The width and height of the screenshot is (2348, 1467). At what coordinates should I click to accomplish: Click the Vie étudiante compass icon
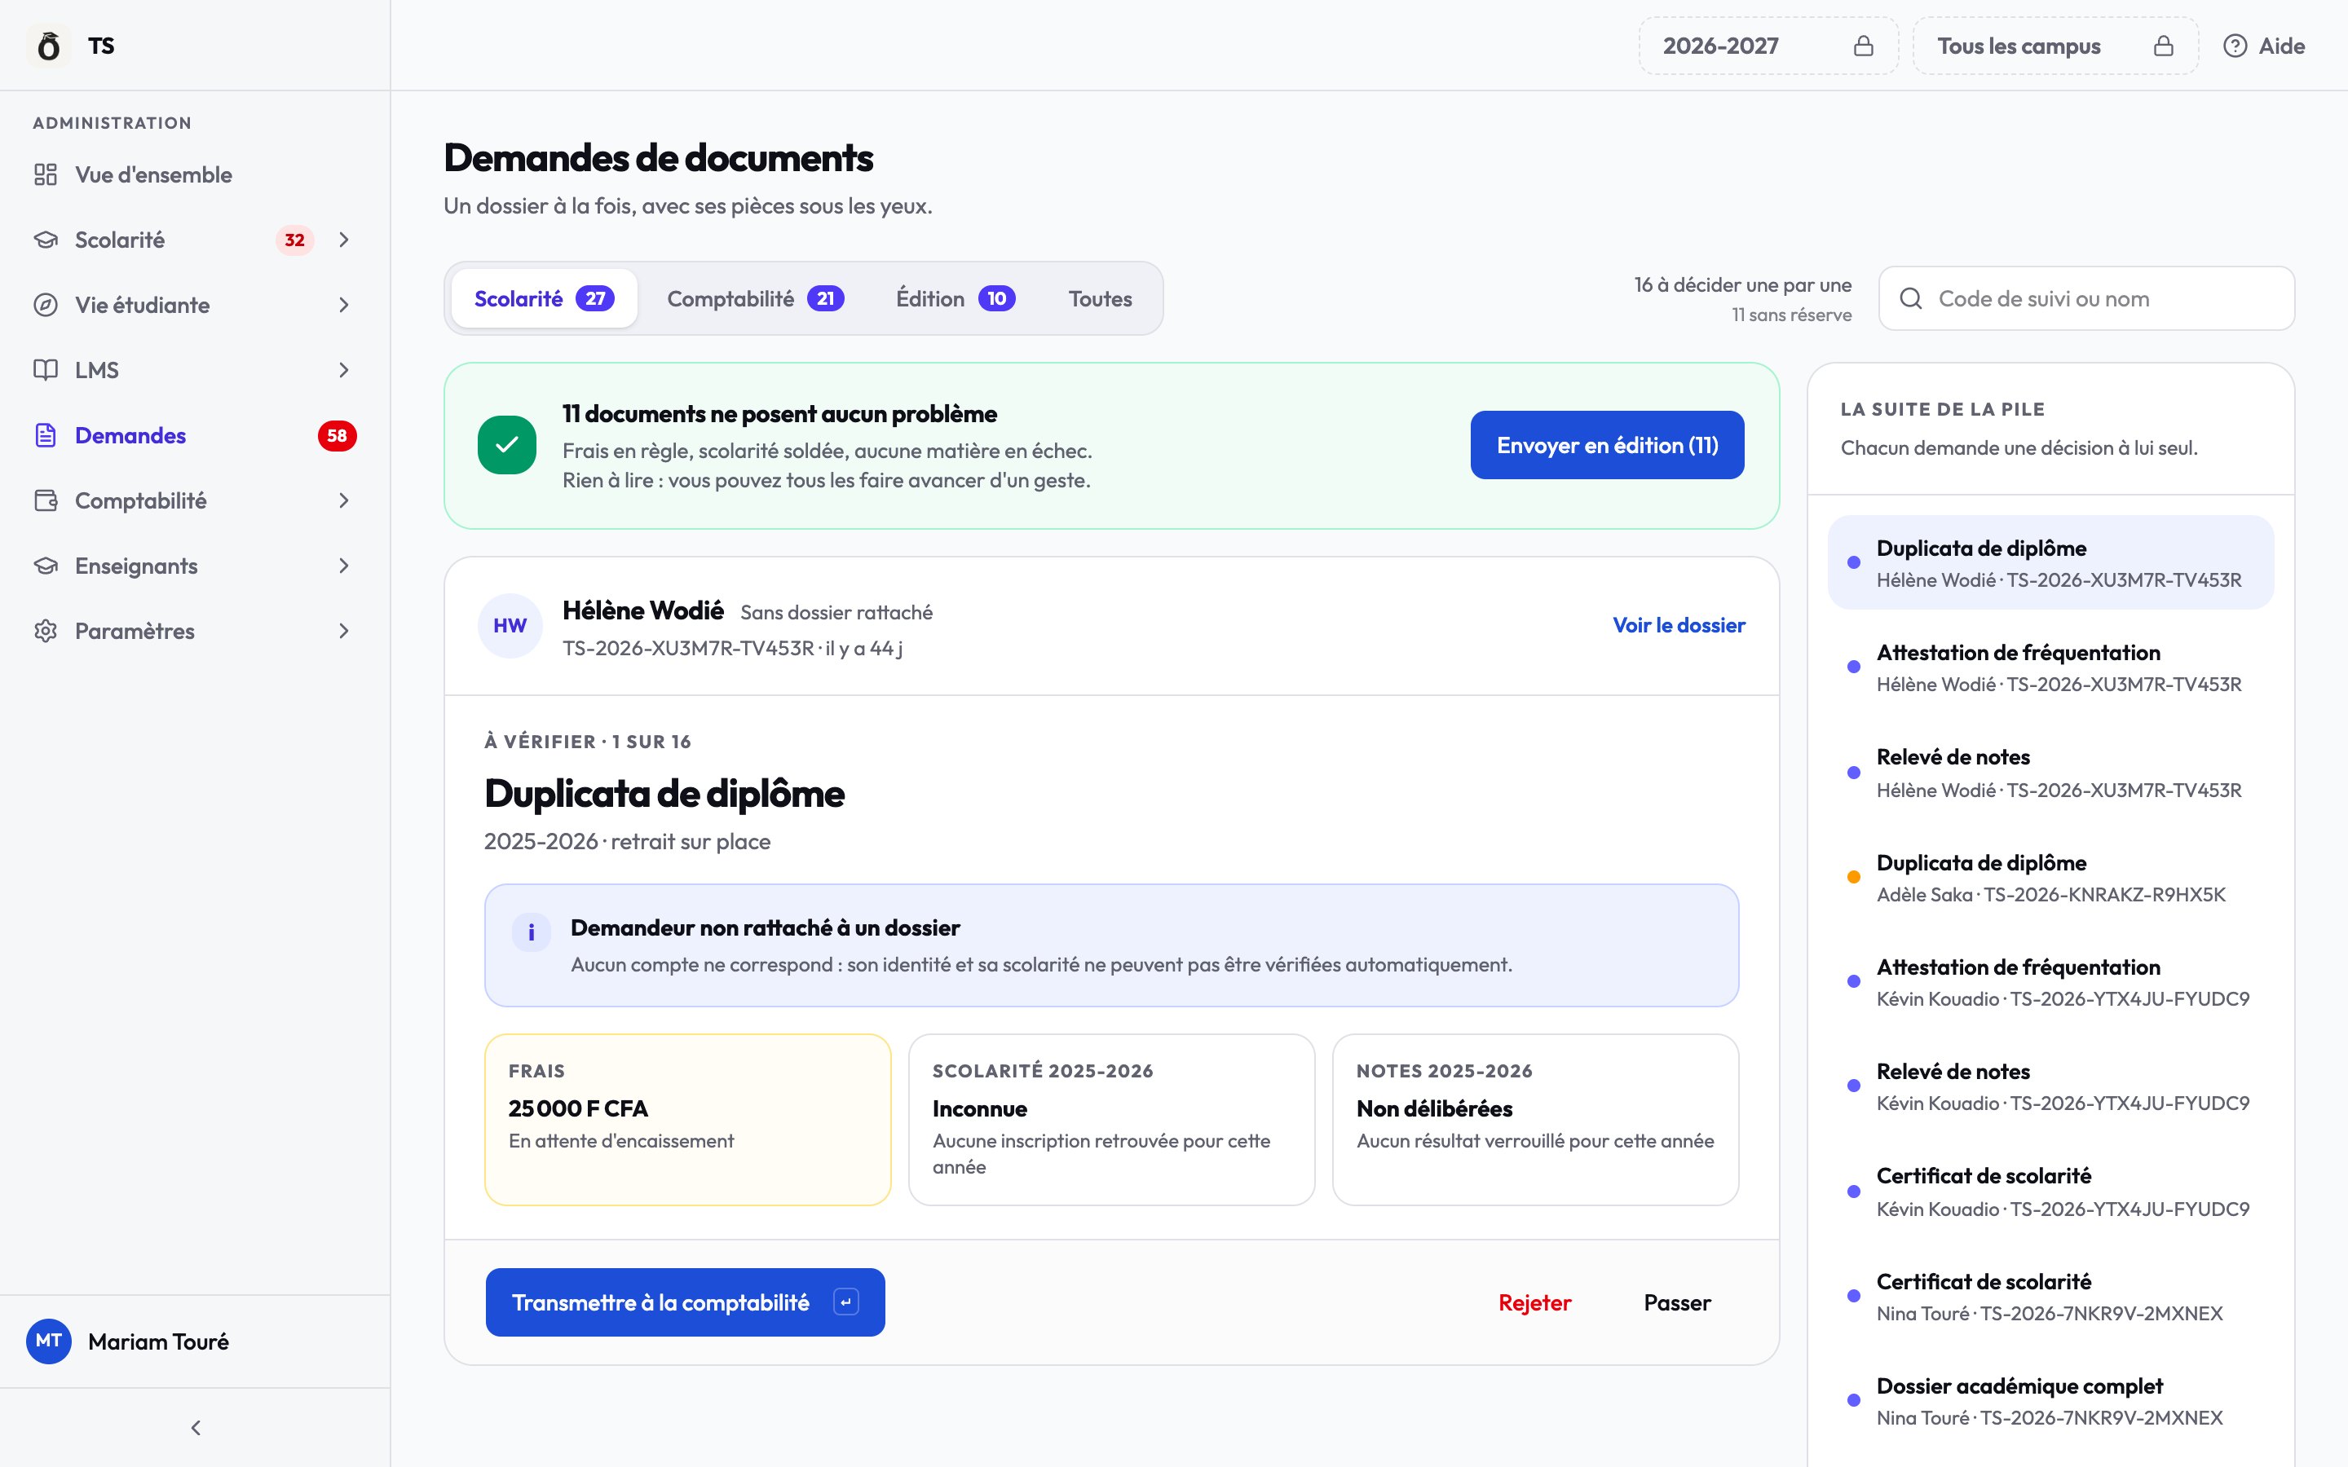46,305
